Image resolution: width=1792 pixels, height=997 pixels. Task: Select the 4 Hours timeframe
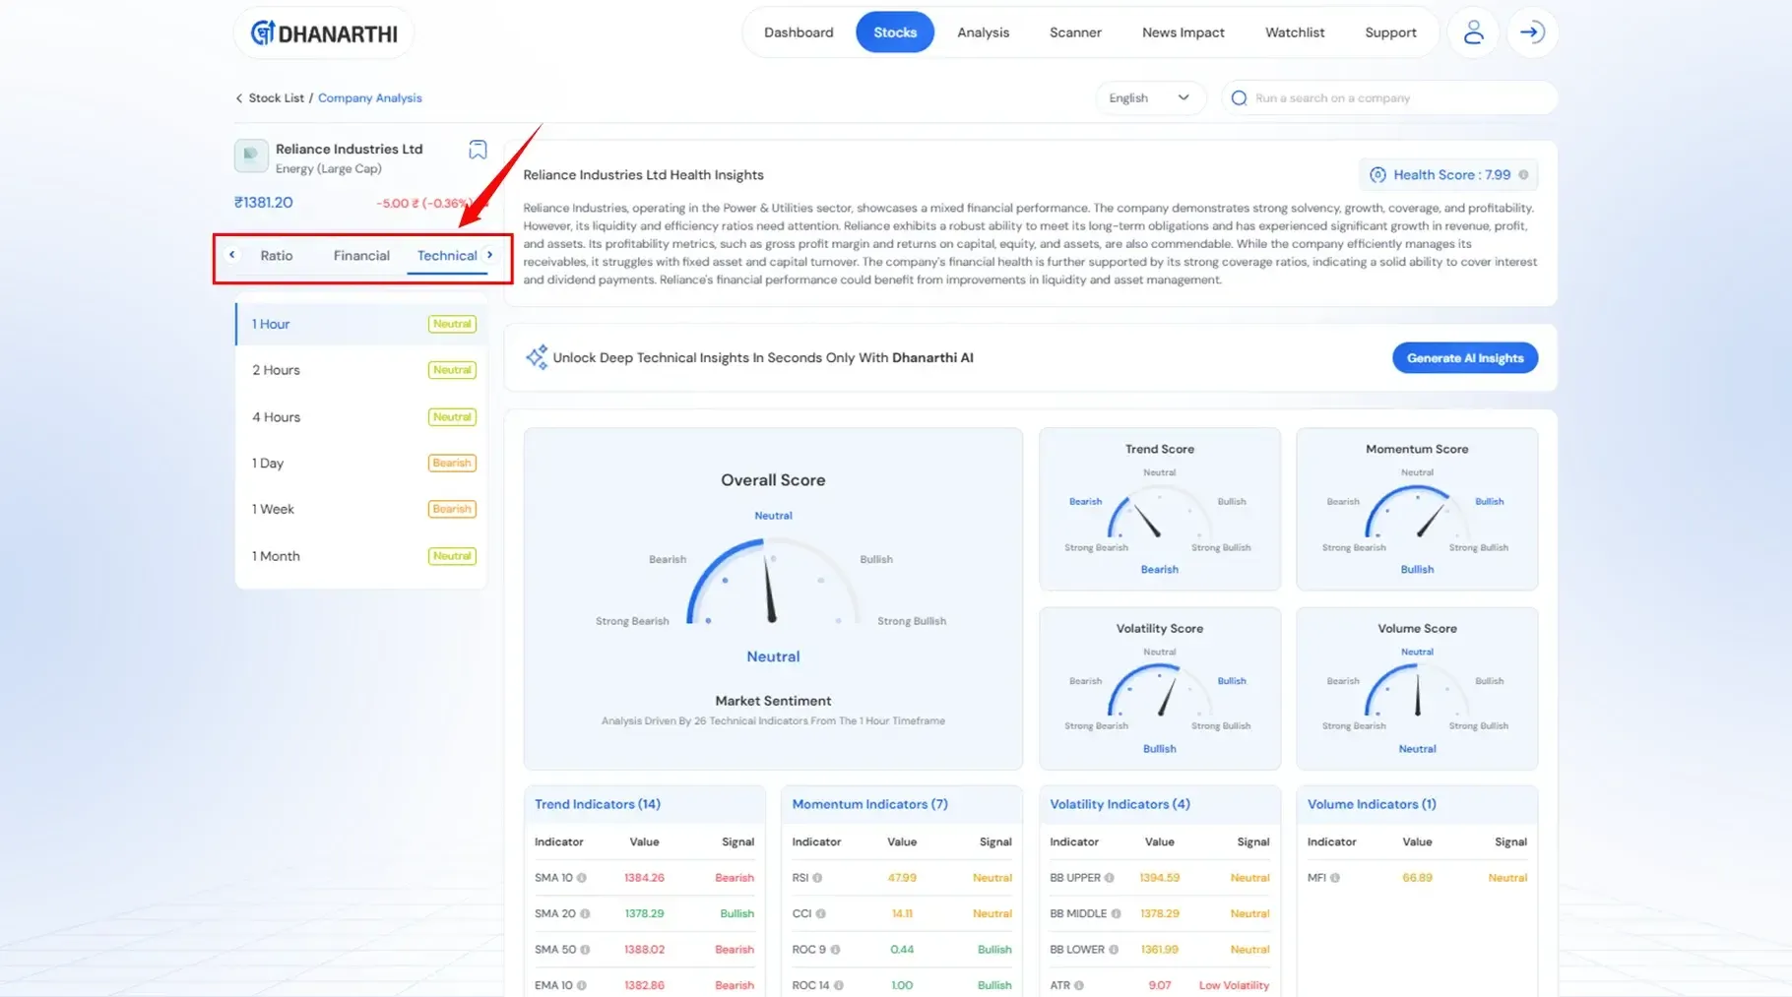pyautogui.click(x=360, y=417)
